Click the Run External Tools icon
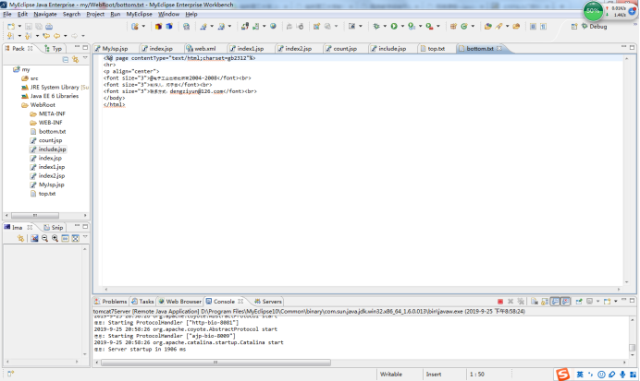Viewport: 640px width, 381px height. click(429, 27)
